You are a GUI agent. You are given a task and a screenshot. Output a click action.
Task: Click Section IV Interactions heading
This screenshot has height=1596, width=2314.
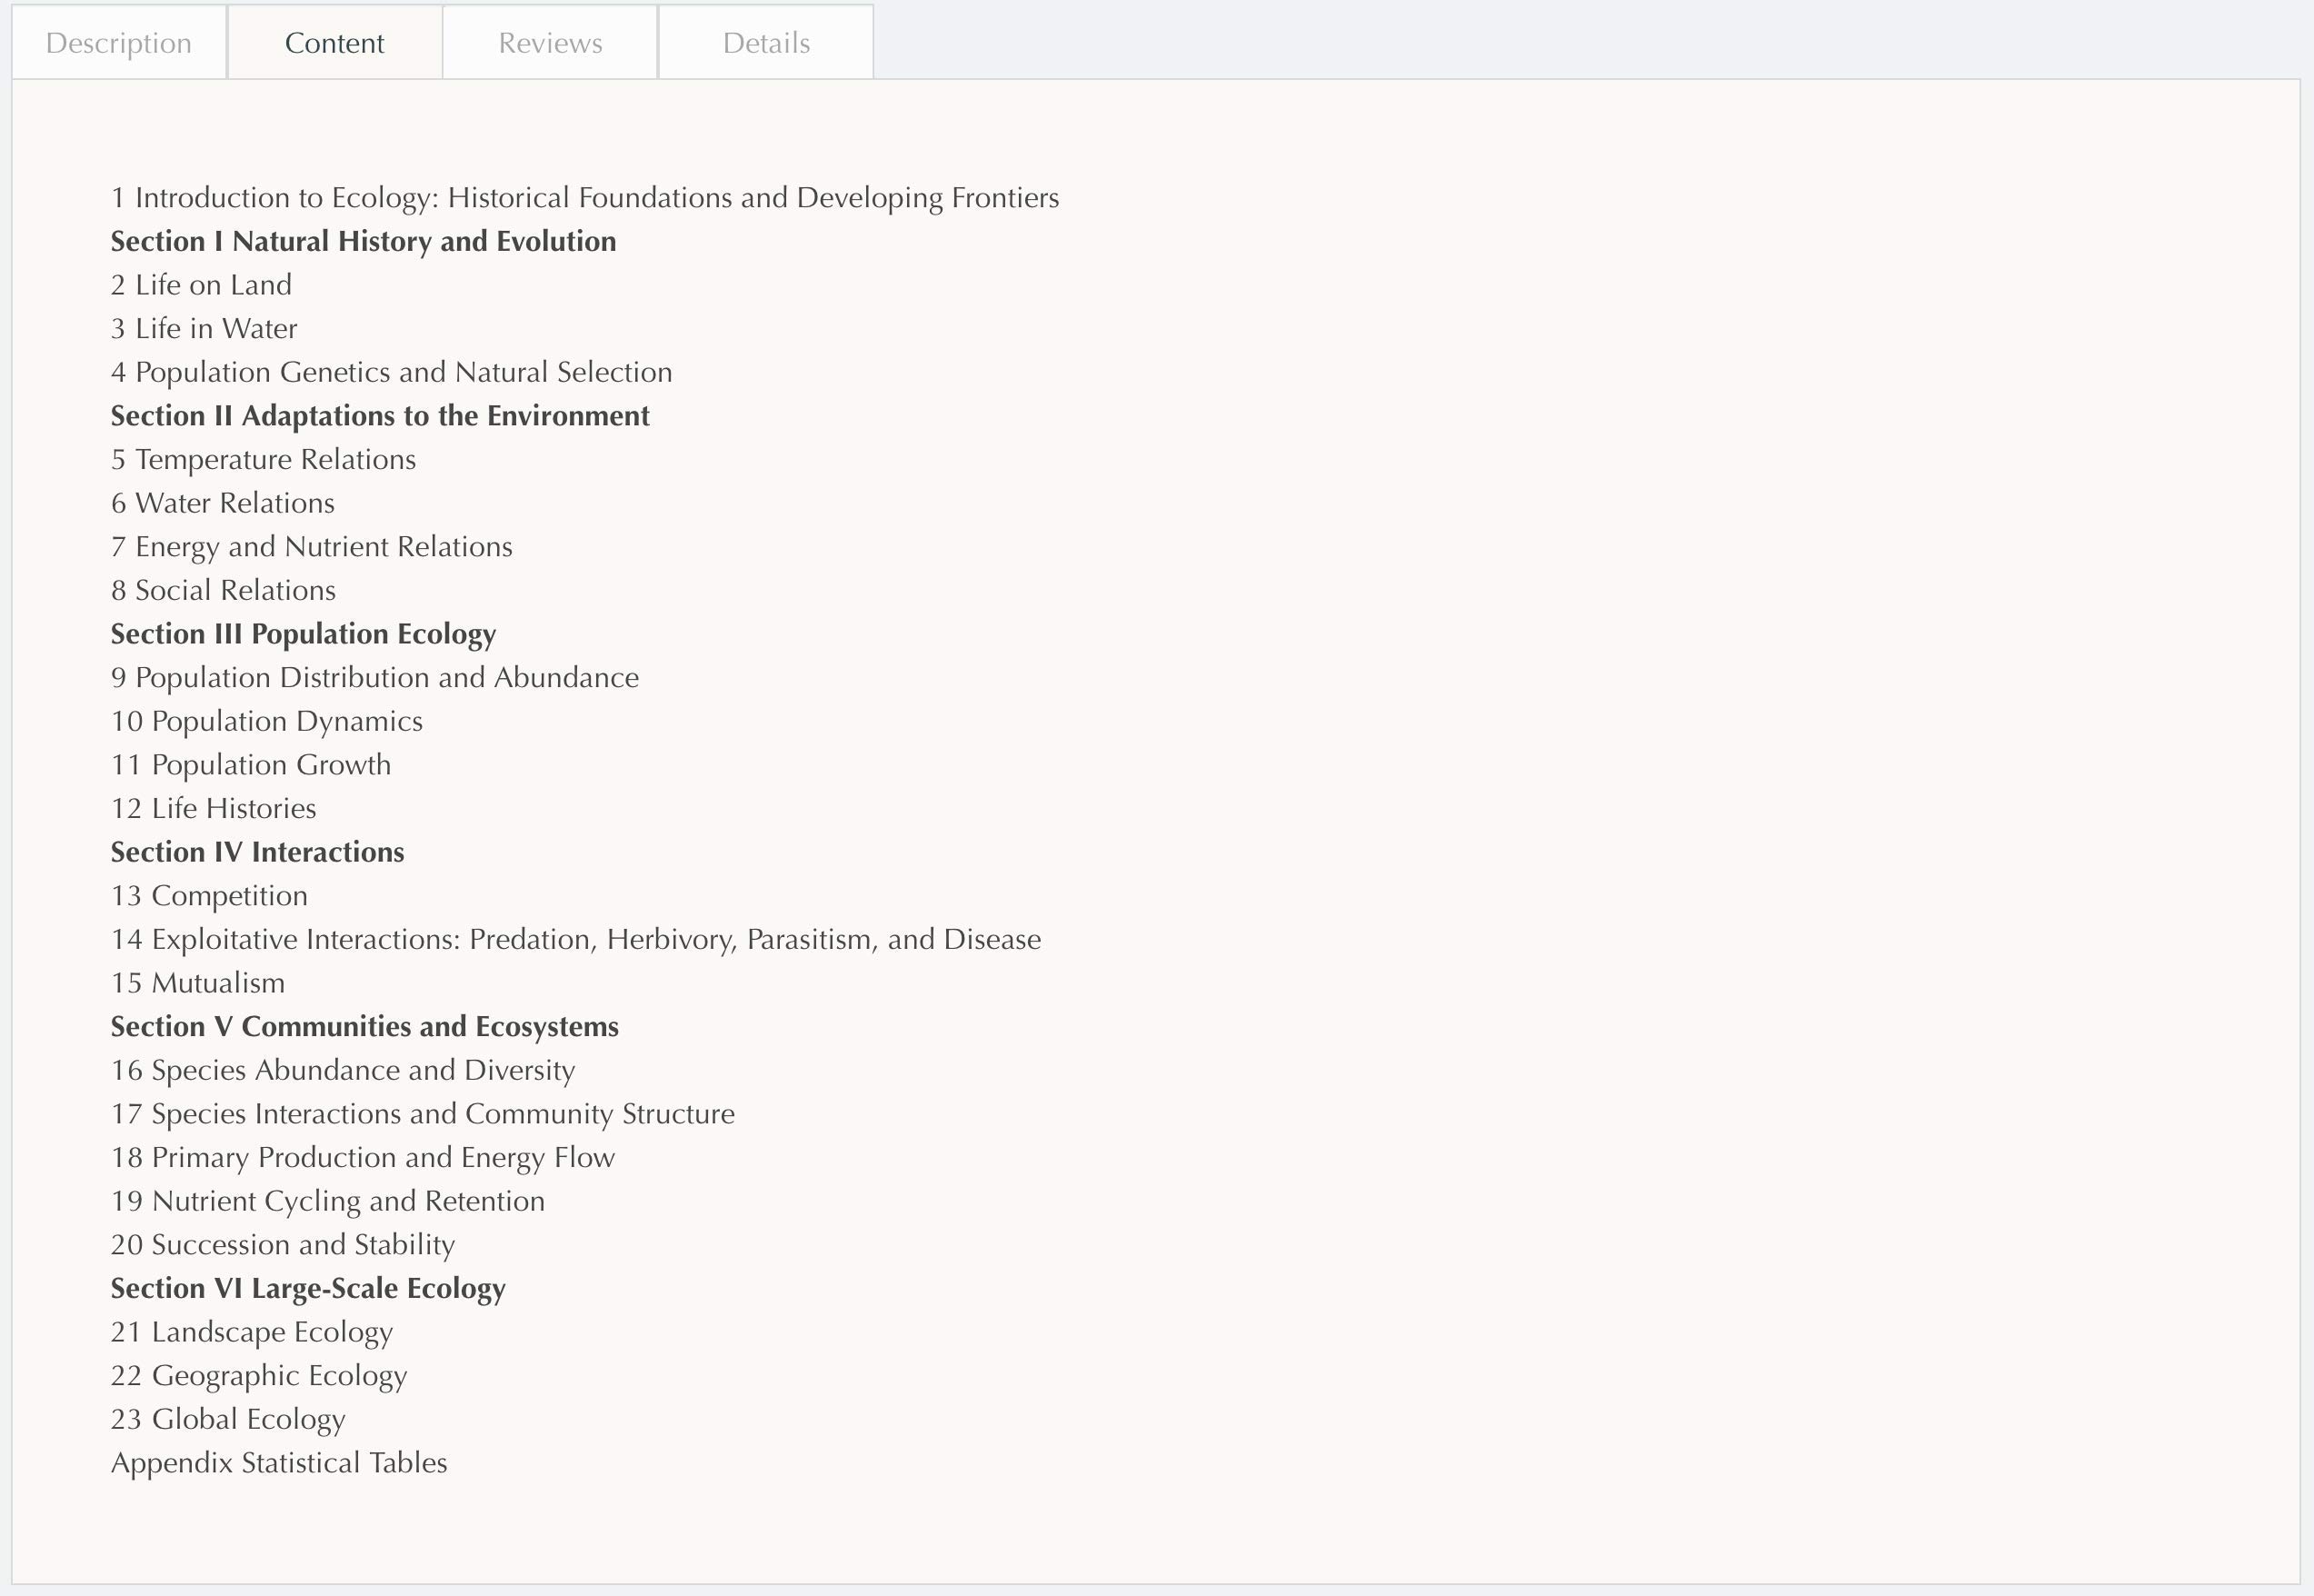(257, 852)
